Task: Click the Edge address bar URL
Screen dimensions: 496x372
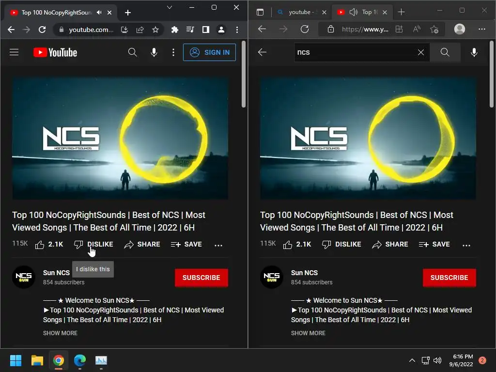Action: click(x=365, y=30)
